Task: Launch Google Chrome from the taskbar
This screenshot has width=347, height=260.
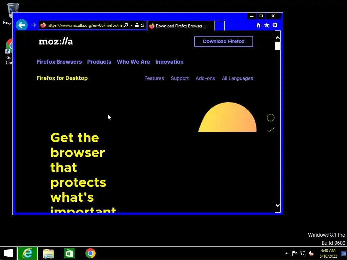Action: (x=90, y=253)
